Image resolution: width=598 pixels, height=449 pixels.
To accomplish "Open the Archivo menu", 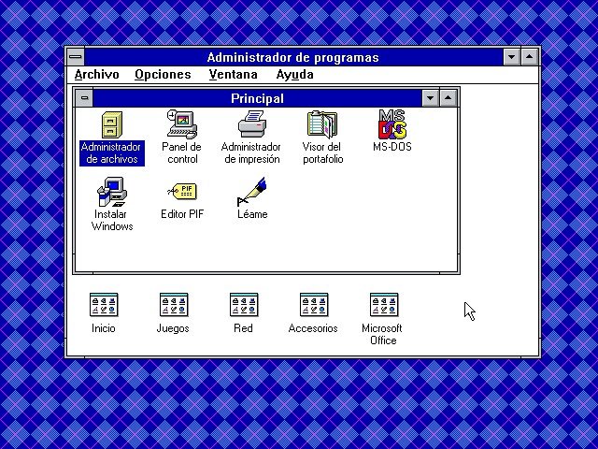I will click(x=97, y=75).
